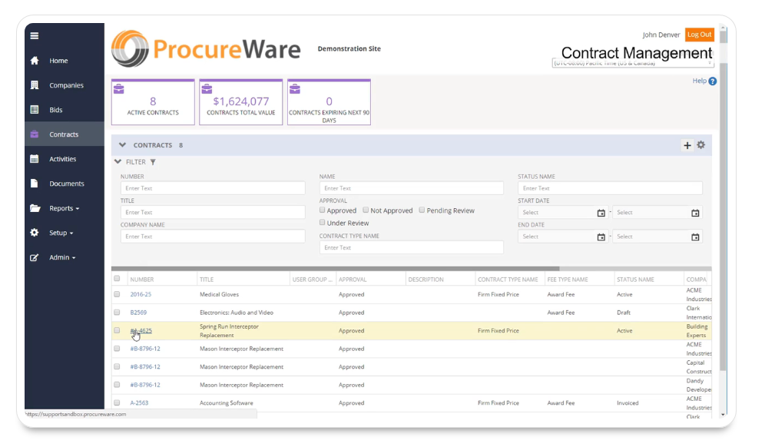Image resolution: width=765 pixels, height=447 pixels.
Task: Click the filter funnel icon
Action: click(153, 162)
